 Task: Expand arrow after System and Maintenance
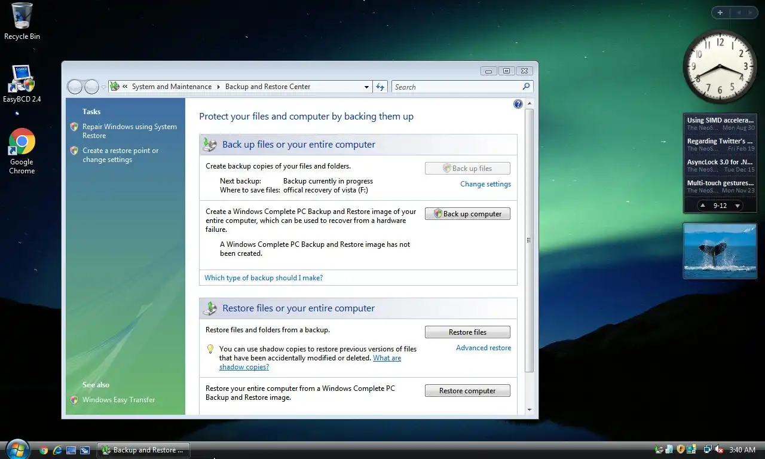click(x=218, y=87)
